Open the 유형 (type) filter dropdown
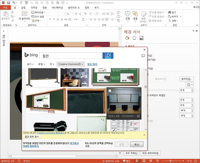 point(42,64)
